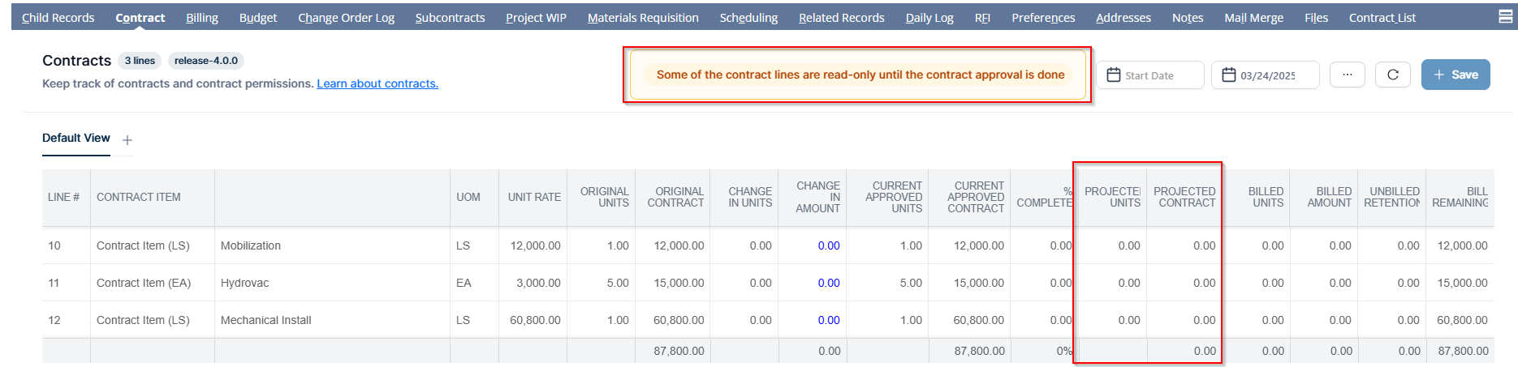Screen dimensions: 1518x367
Task: Click UNBILLED RETENTION column header
Action: (x=1391, y=197)
